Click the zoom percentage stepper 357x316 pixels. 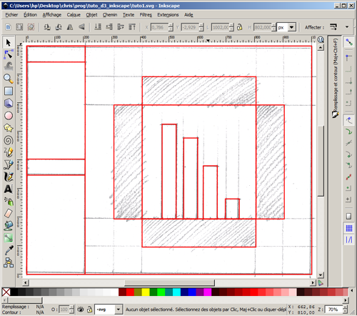click(x=345, y=310)
